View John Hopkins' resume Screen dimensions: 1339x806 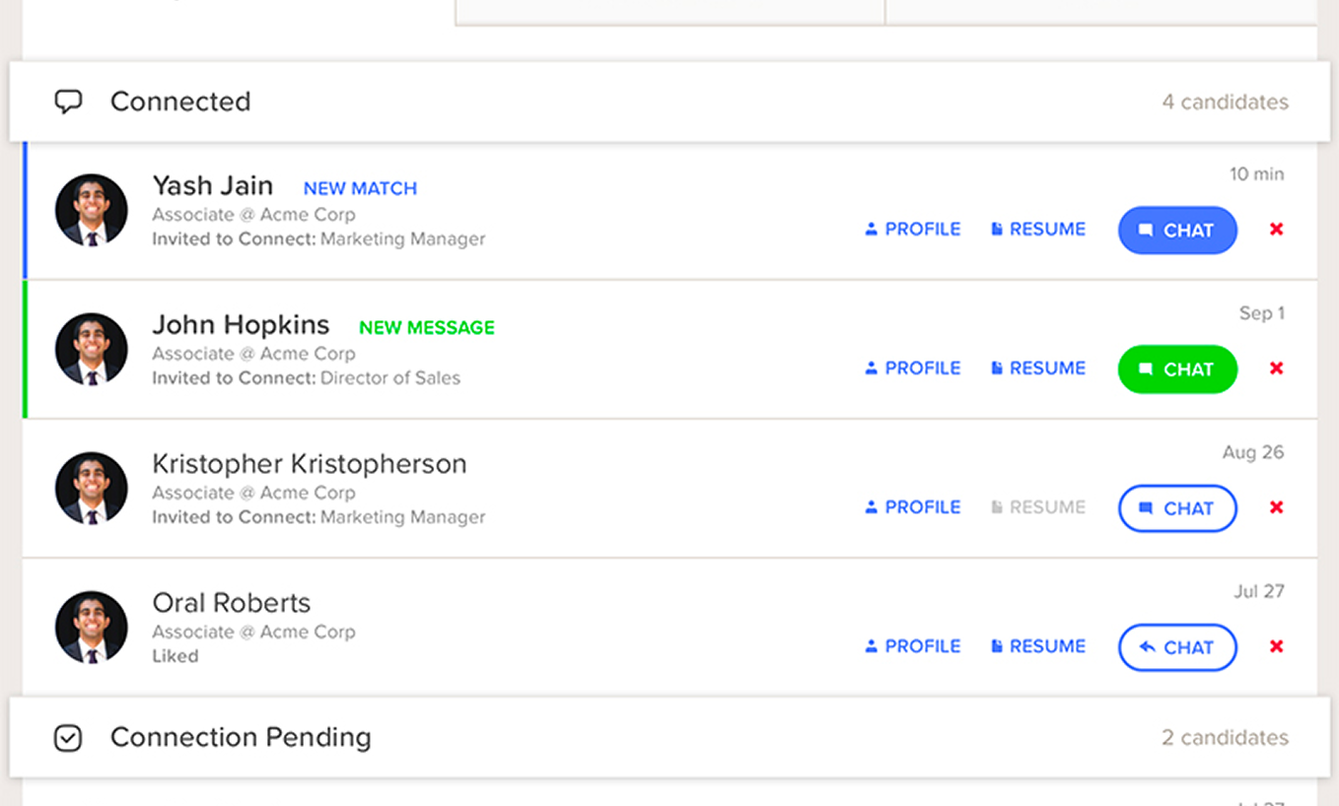1038,368
